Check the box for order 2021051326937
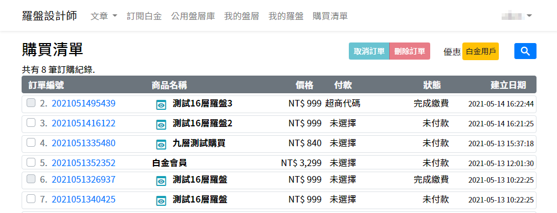The image size is (557, 213). [x=31, y=179]
